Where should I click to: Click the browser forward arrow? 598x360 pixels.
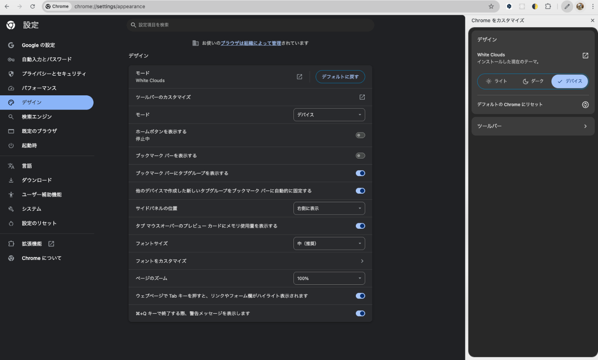point(20,6)
